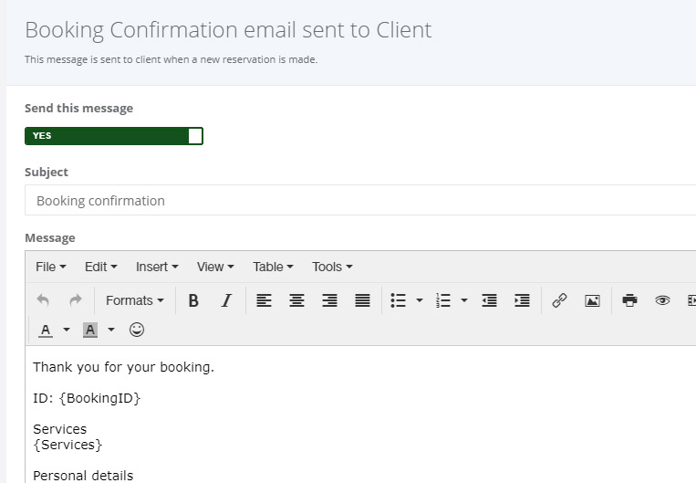Print the message using printer icon

tap(629, 300)
